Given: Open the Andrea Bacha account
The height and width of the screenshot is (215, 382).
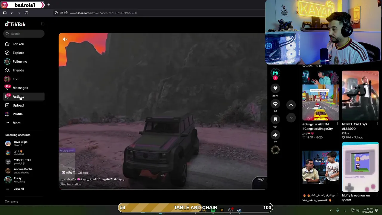Looking at the screenshot, I should [x=24, y=171].
